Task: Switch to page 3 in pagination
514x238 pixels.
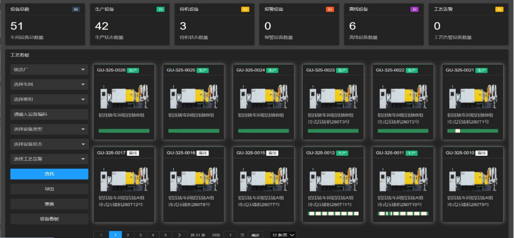Action: tap(140, 235)
